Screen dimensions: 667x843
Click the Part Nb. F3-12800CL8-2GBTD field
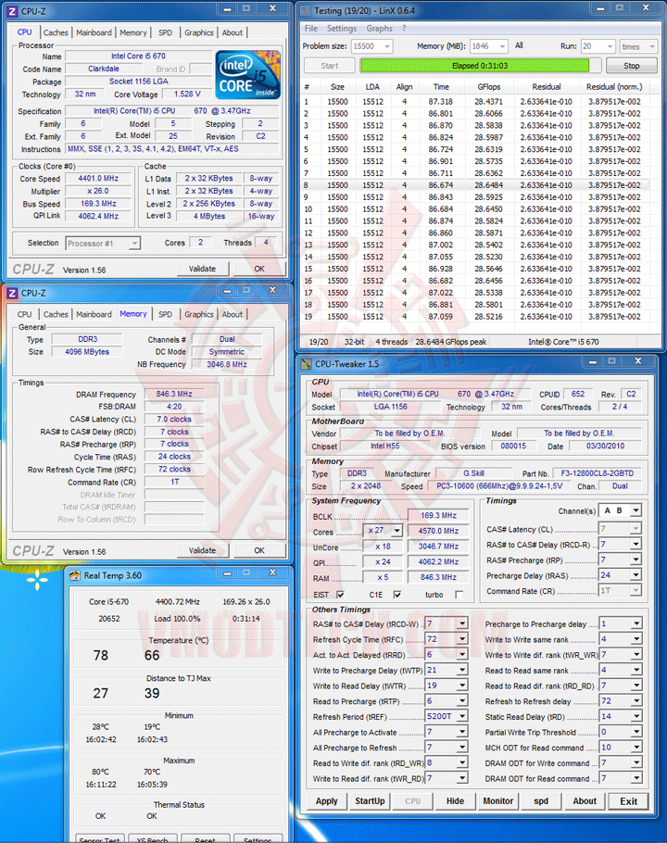tap(598, 473)
